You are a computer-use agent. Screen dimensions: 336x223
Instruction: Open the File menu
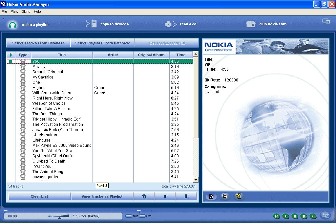click(x=4, y=11)
